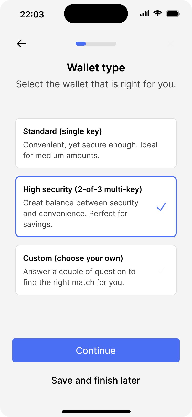Viewport: 192px width, 417px height.
Task: Click the blue checkmark on High security
Action: pos(161,207)
